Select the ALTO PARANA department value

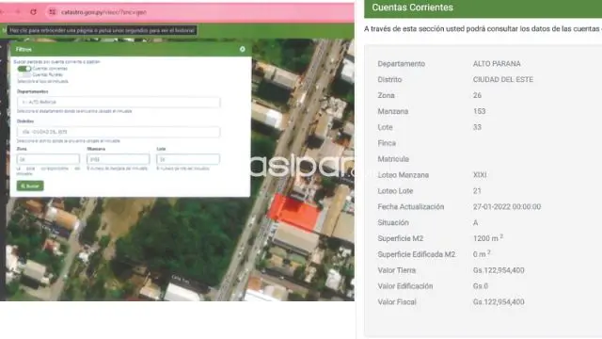point(497,64)
